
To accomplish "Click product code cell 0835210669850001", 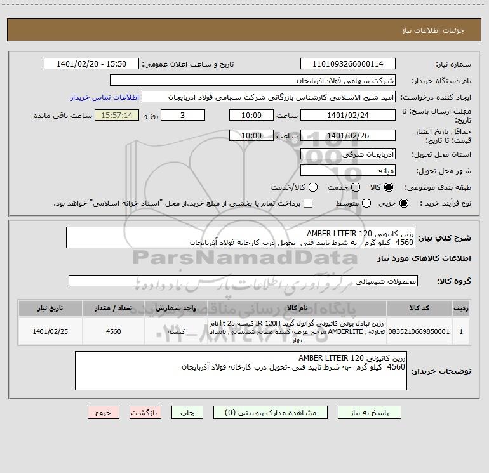I will [419, 331].
